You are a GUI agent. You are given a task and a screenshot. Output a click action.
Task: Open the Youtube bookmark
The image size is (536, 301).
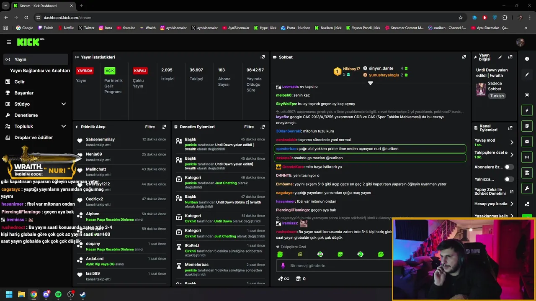coord(126,28)
